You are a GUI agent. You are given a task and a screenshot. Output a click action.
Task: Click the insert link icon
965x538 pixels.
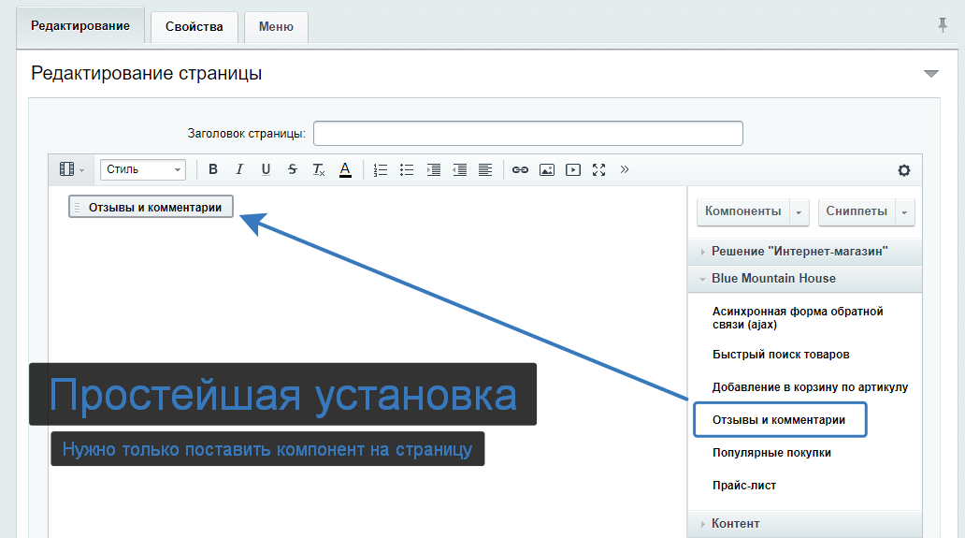point(521,169)
